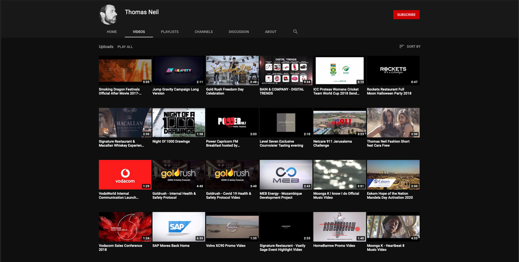
Task: Open the Playlists tab
Action: 170,32
